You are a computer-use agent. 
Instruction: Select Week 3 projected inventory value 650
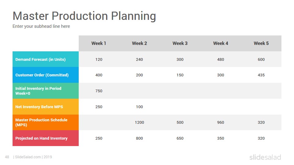coord(180,138)
